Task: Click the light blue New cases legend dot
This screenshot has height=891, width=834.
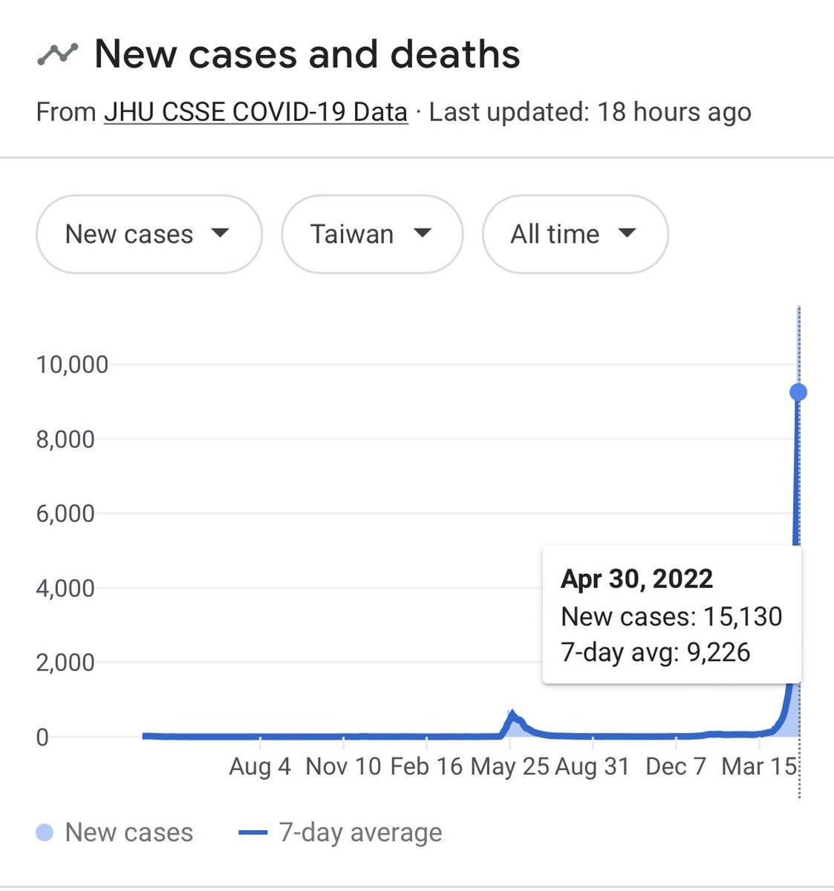Action: point(45,833)
